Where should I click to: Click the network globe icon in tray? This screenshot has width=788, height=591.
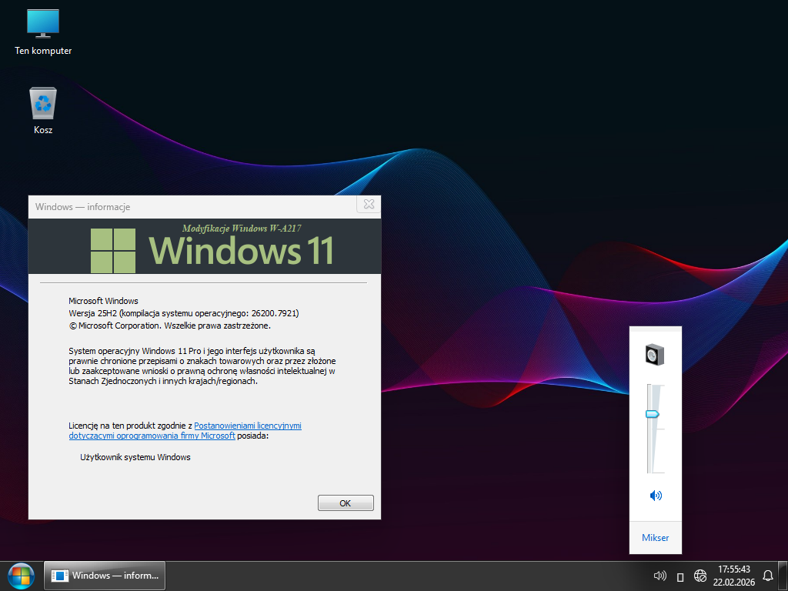(700, 576)
